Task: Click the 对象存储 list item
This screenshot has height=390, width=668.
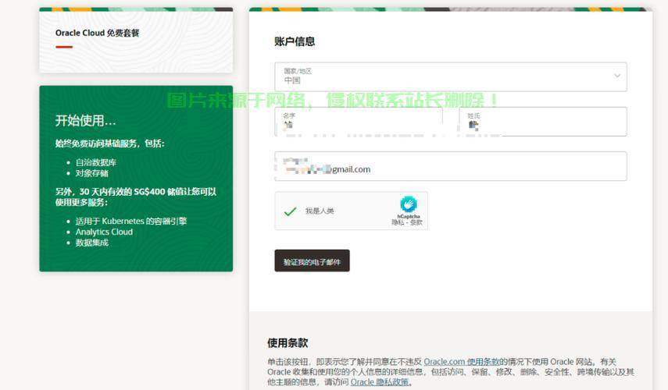Action: pos(92,173)
